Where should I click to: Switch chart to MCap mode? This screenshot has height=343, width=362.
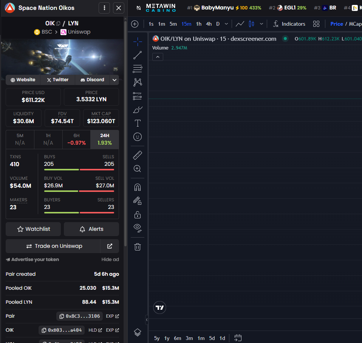[355, 24]
